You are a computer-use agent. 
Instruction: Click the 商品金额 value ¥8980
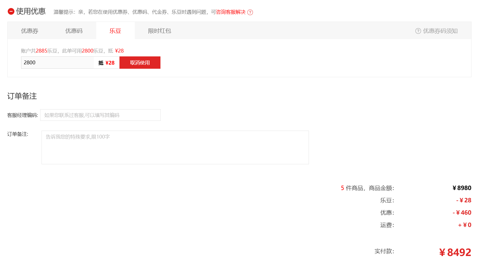coord(462,188)
